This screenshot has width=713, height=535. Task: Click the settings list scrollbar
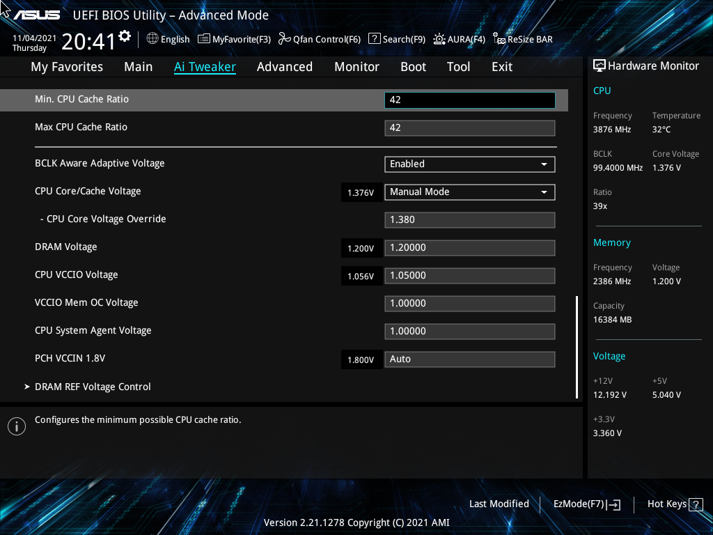point(577,348)
